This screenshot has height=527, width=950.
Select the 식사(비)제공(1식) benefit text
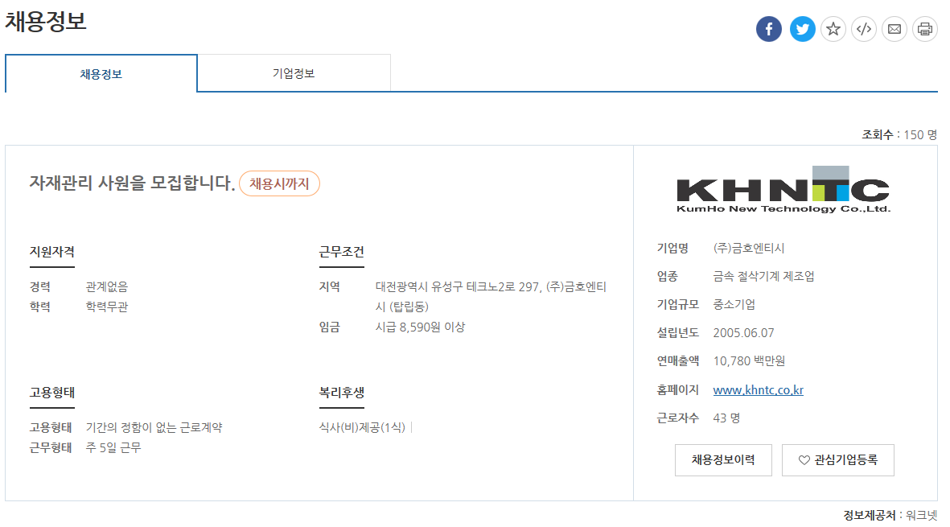click(362, 428)
